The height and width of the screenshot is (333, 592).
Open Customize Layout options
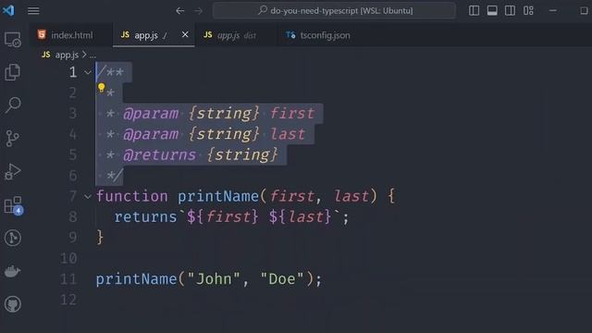click(528, 10)
